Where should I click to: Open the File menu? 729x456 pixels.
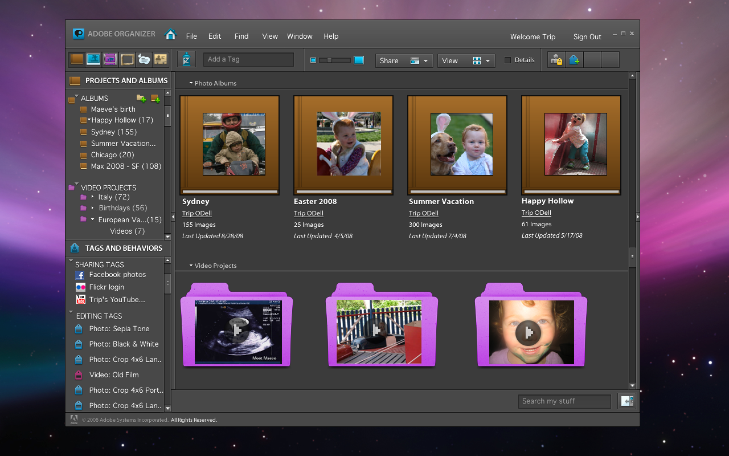(x=191, y=36)
